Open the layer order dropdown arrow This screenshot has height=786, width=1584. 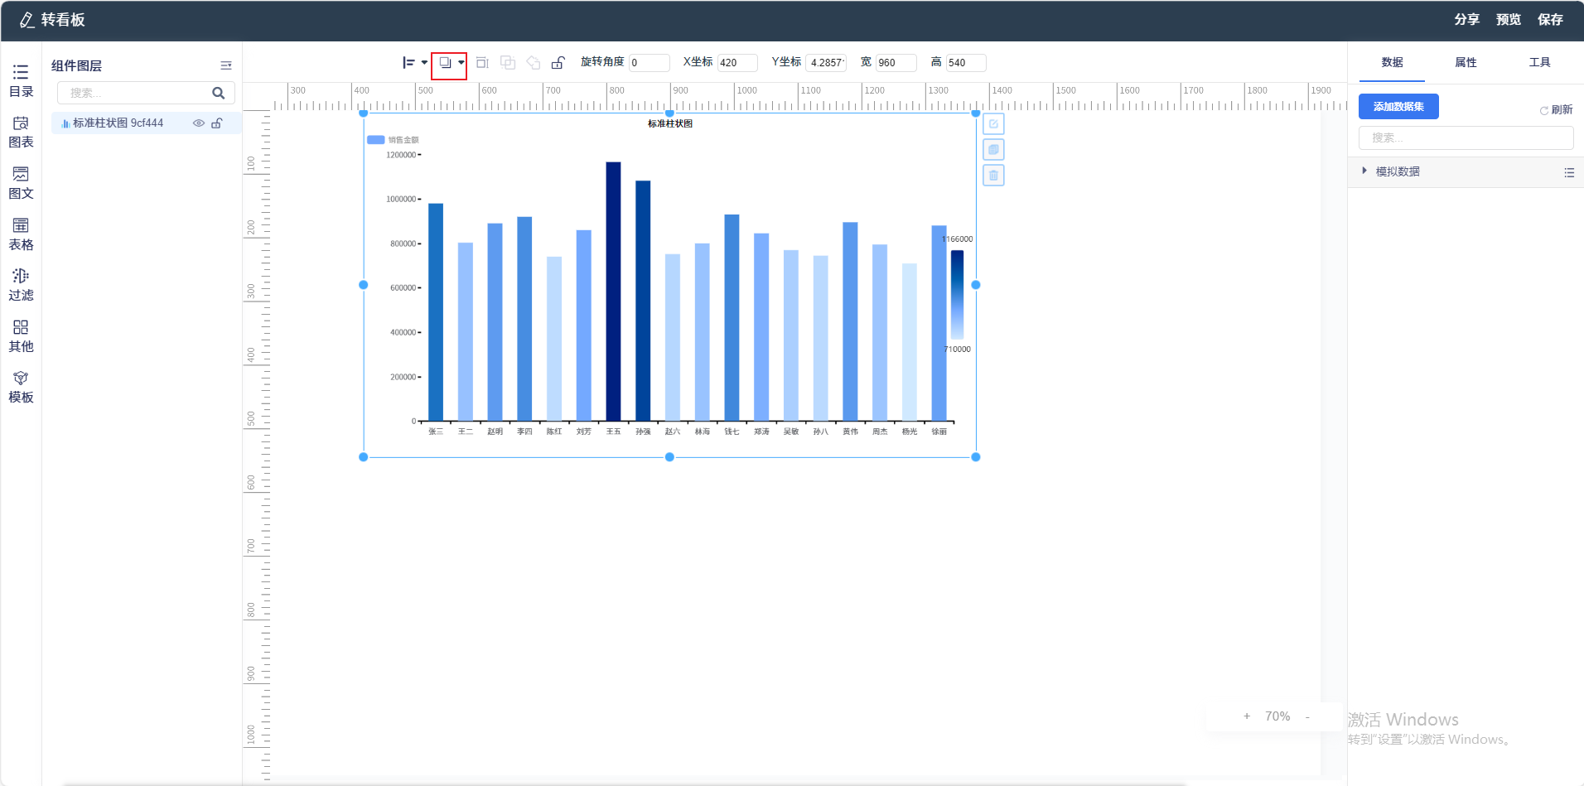(461, 63)
